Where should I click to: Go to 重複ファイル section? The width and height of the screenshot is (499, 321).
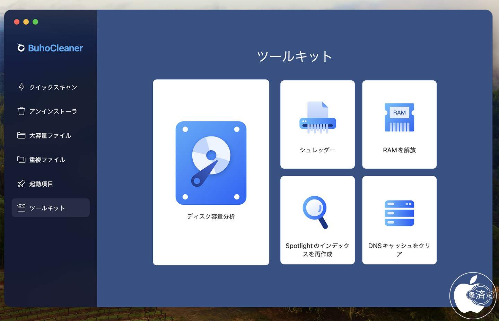[x=51, y=160]
